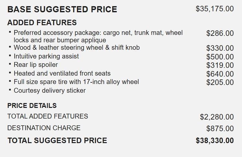Click the $500.00 parking assist price
This screenshot has height=157, width=242.
(x=220, y=57)
